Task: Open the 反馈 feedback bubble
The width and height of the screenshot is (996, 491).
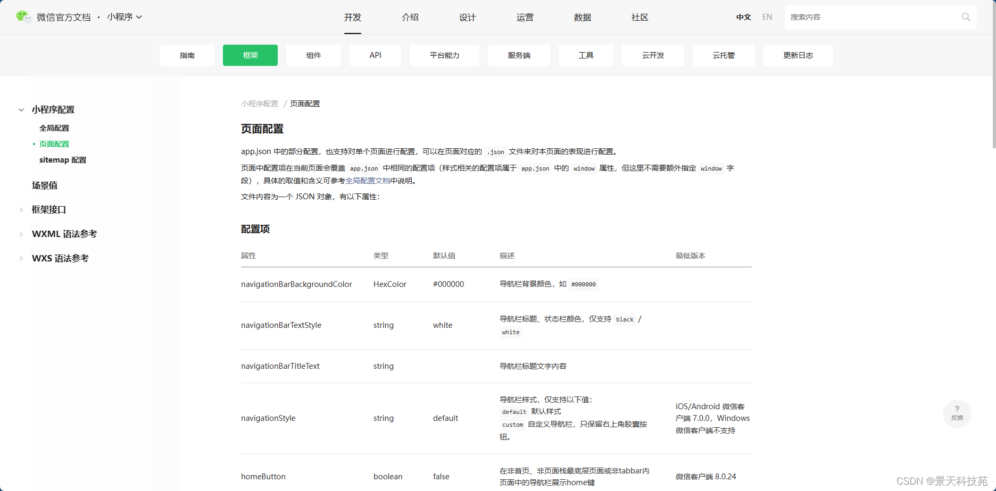Action: click(x=957, y=413)
